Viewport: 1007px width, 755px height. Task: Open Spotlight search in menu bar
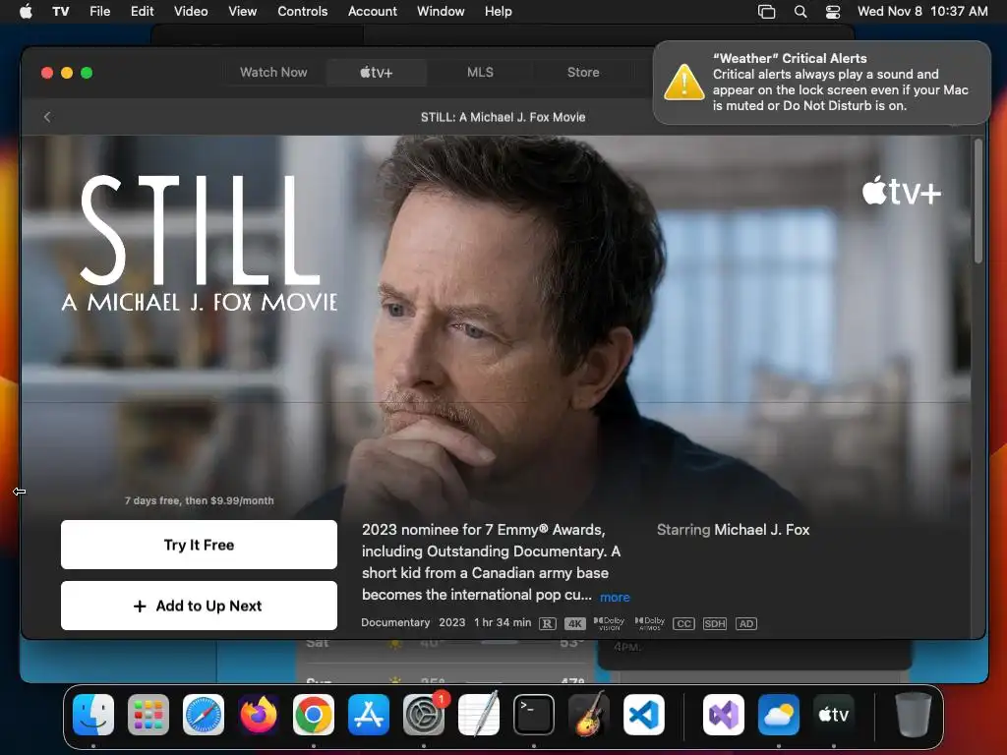[800, 11]
